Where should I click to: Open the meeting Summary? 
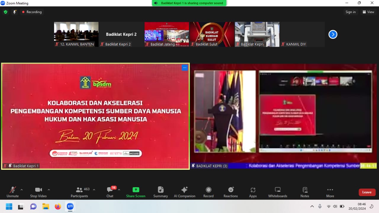tap(160, 192)
